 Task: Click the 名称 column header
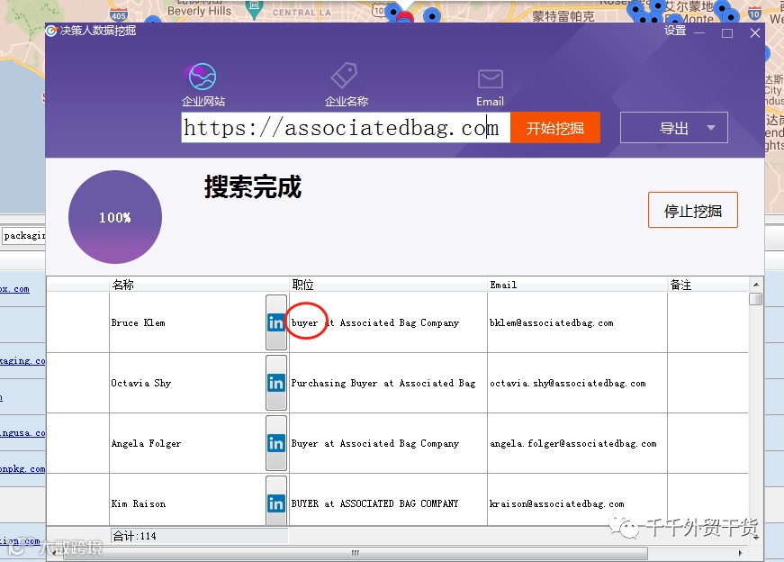pos(199,285)
